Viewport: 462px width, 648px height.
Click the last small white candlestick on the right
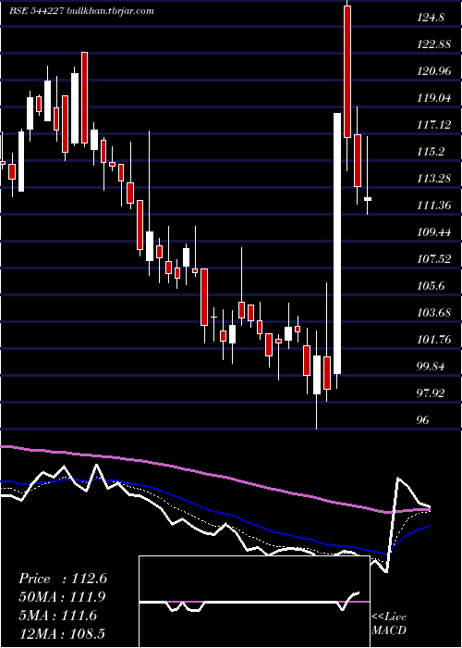tap(367, 199)
